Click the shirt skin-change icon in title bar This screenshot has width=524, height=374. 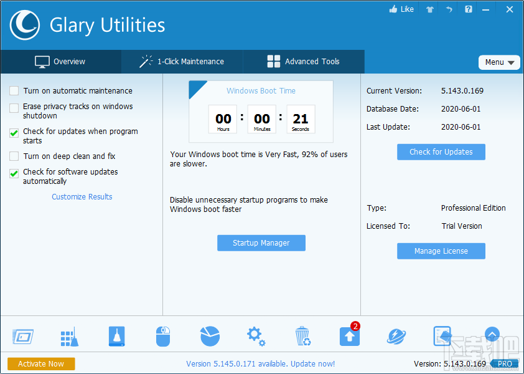click(429, 9)
